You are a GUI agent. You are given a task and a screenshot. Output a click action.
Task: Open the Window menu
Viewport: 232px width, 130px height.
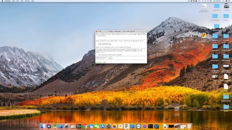coord(27,1)
